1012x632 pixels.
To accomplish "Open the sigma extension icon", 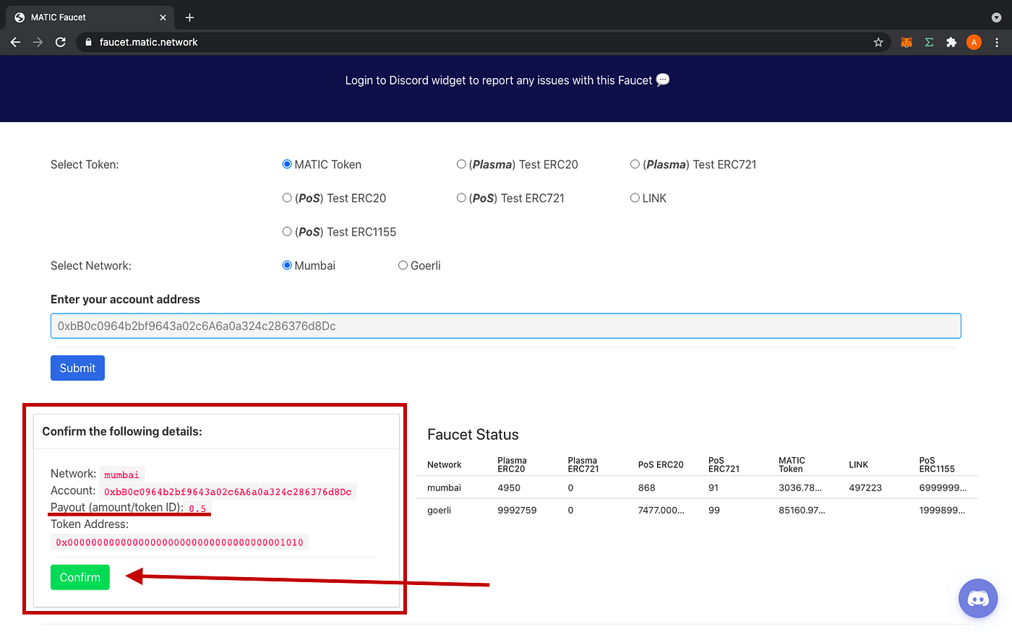I will [929, 42].
